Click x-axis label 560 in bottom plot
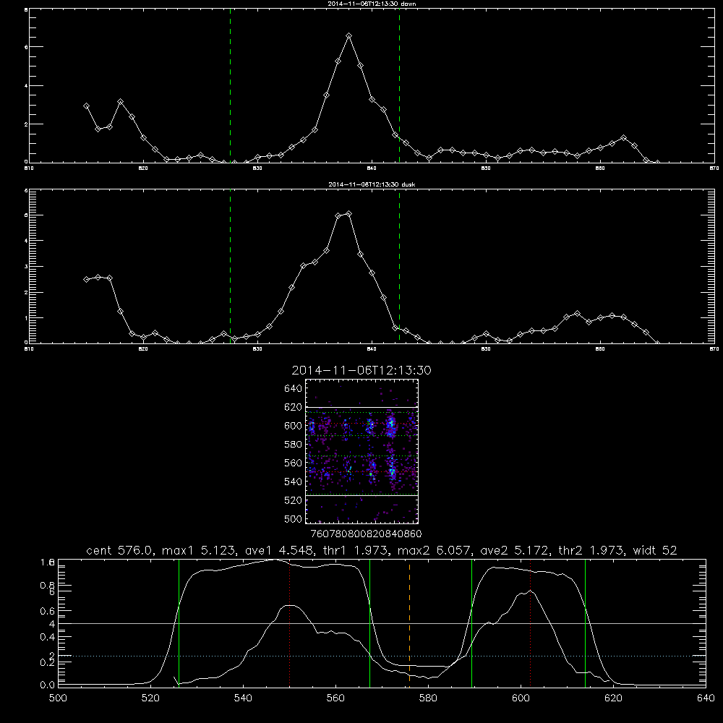This screenshot has height=723, width=723. coord(335,698)
